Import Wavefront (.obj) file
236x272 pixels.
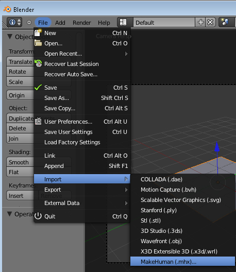[x=182, y=241]
